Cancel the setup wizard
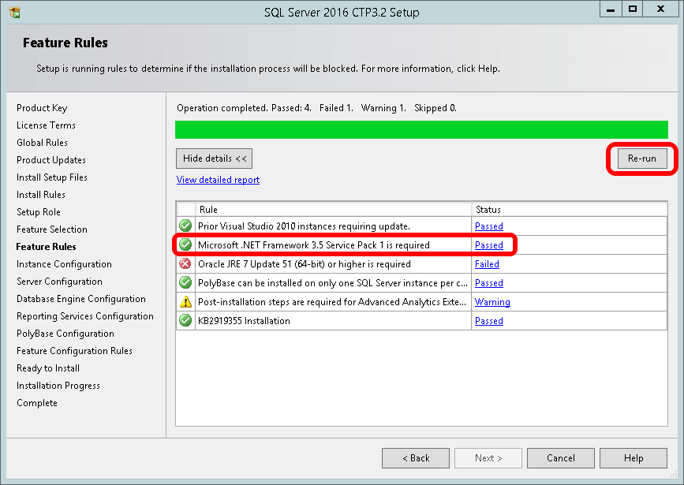Viewport: 684px width, 485px height. pos(561,458)
